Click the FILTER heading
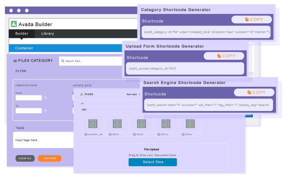The image size is (284, 178). pos(21,71)
